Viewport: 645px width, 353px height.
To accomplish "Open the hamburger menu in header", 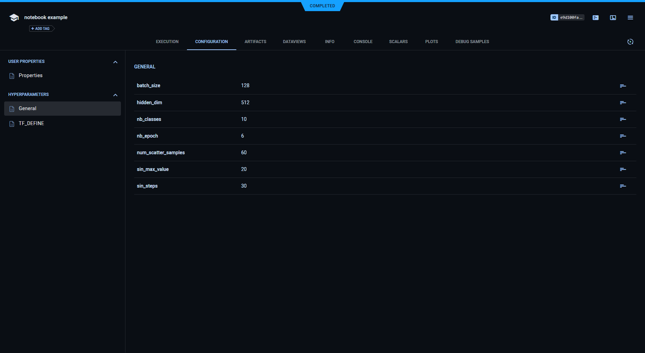I will (x=630, y=18).
